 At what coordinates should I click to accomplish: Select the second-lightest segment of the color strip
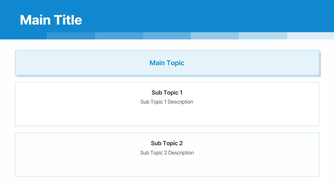pyautogui.click(x=263, y=36)
